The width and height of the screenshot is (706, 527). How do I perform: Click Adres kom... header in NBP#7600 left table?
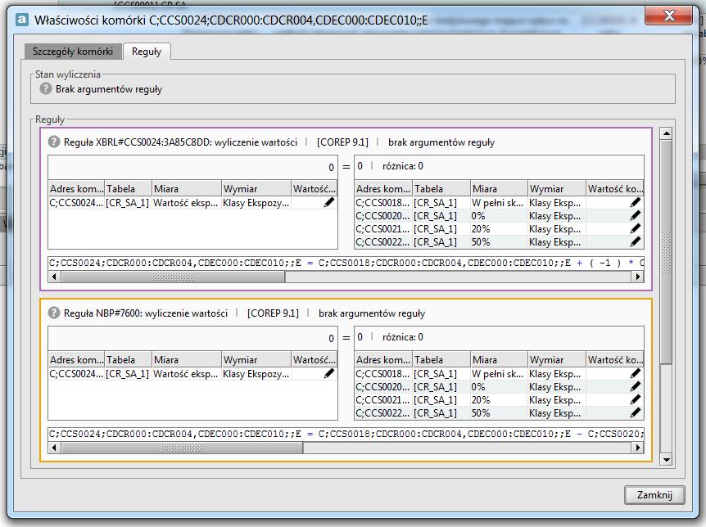76,359
